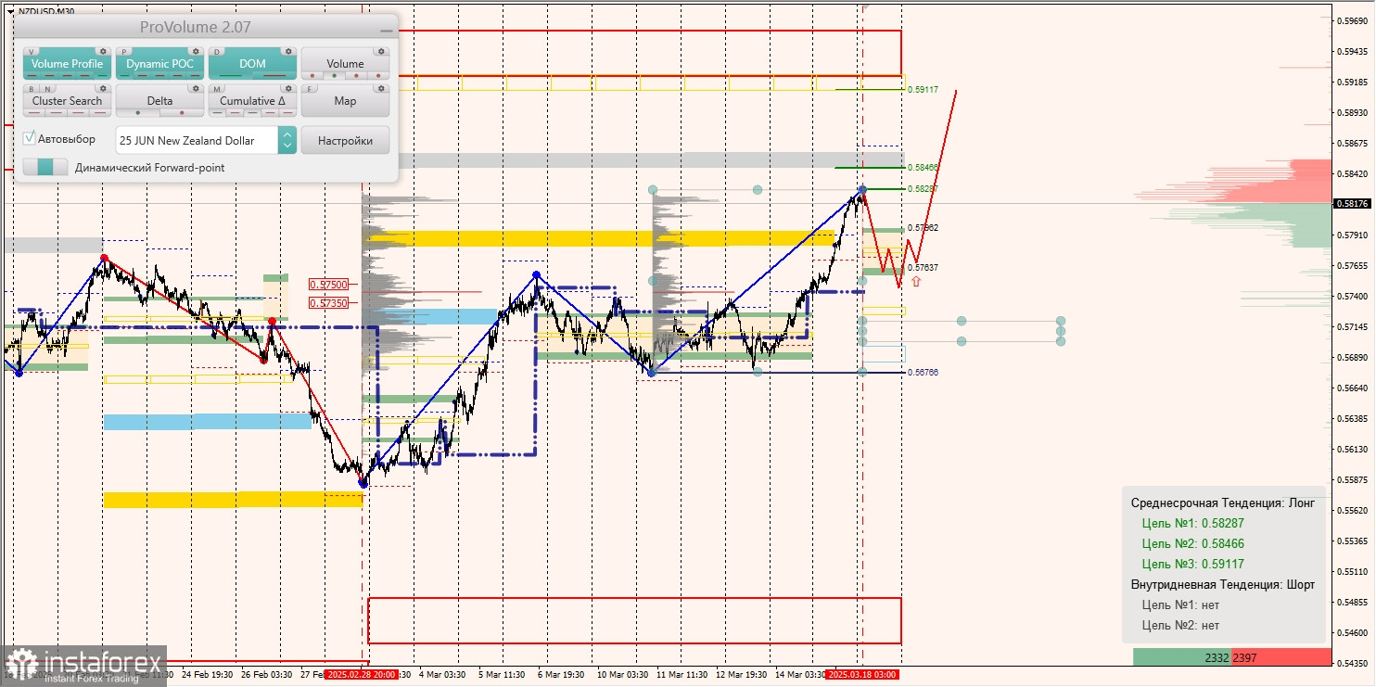Select green dot segment under Delta
1376x687 pixels.
coord(138,113)
